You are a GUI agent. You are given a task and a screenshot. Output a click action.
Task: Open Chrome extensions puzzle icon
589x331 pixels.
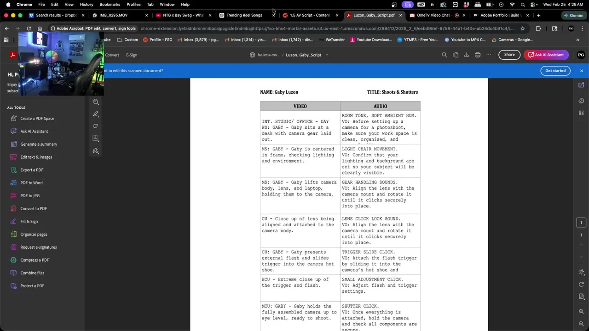coord(538,29)
